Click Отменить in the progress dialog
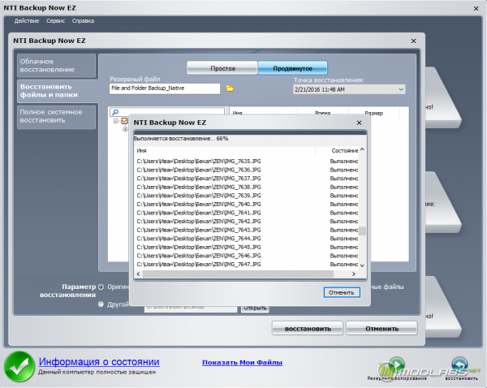The height and width of the screenshot is (388, 487). point(342,292)
